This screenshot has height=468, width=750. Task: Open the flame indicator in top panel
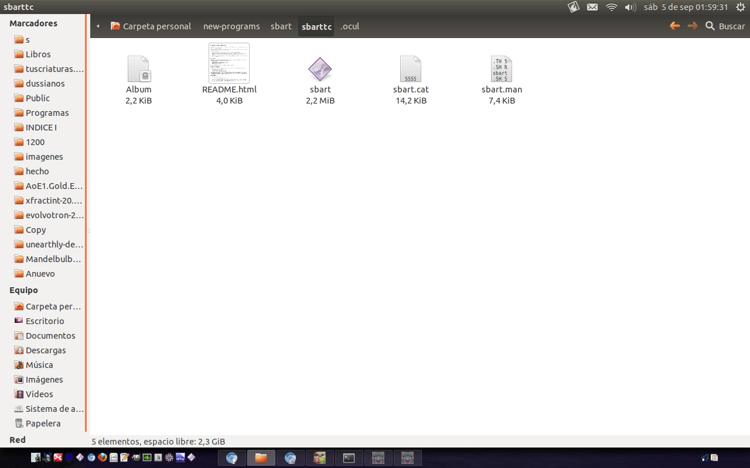point(574,7)
